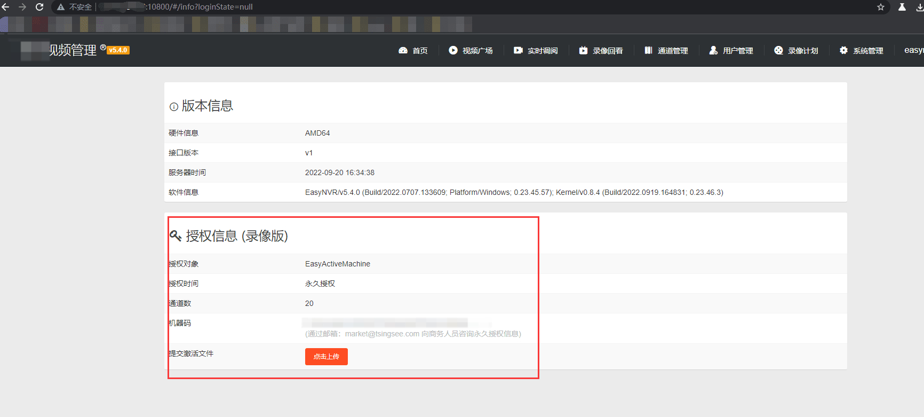Open the 用户管理 menu item
This screenshot has width=924, height=417.
pyautogui.click(x=738, y=51)
